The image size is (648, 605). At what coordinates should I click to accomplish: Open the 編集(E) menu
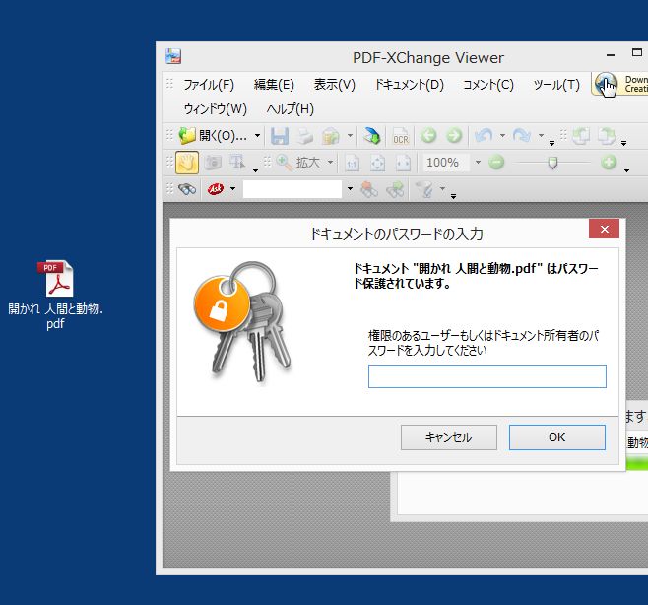[x=274, y=85]
